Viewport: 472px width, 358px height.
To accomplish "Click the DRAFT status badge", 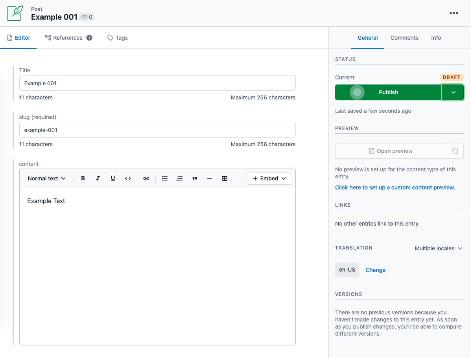I will 452,77.
